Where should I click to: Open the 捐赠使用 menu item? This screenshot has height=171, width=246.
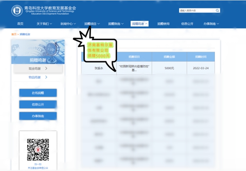click(x=164, y=24)
